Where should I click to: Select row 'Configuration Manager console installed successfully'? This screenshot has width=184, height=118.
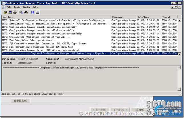tap(90, 30)
